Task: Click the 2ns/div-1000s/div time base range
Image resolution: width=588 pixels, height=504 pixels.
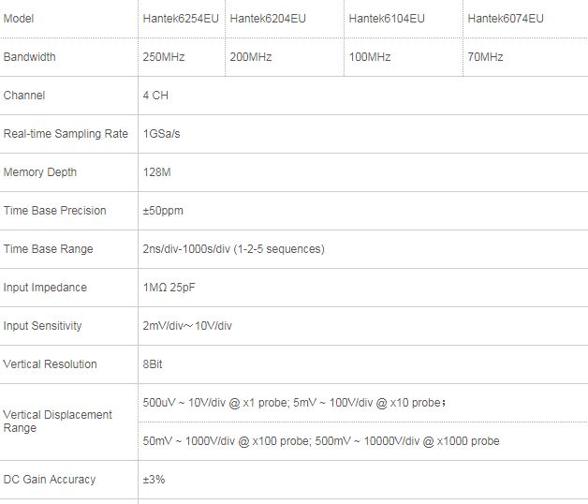Action: click(233, 249)
